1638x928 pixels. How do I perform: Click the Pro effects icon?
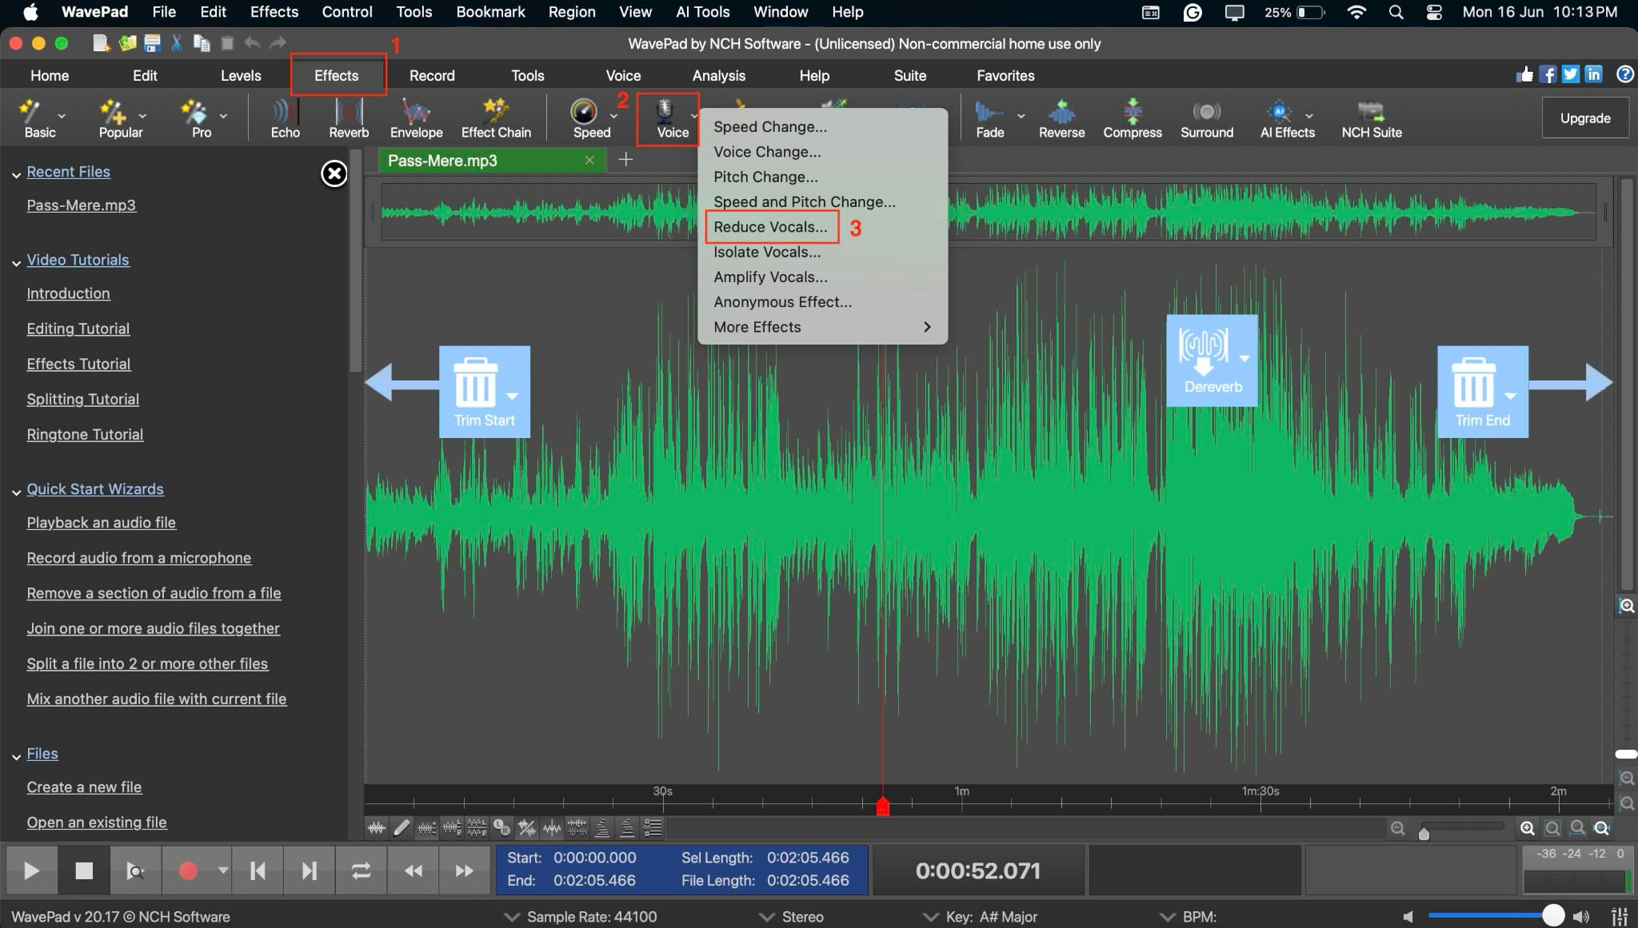click(x=194, y=112)
